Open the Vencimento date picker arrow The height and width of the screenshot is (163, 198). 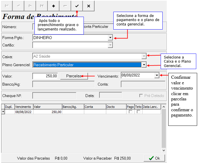157,75
